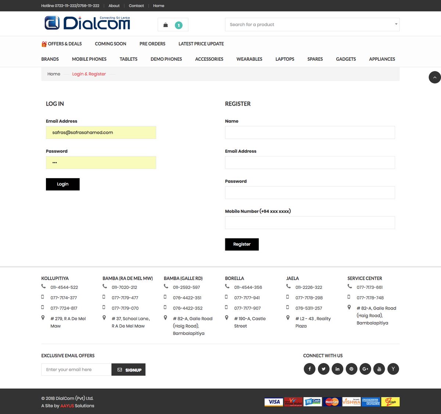Click the Login & Register breadcrumb

(x=89, y=74)
